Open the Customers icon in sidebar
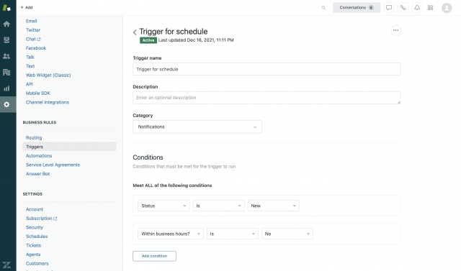Image resolution: width=461 pixels, height=271 pixels. 6,56
